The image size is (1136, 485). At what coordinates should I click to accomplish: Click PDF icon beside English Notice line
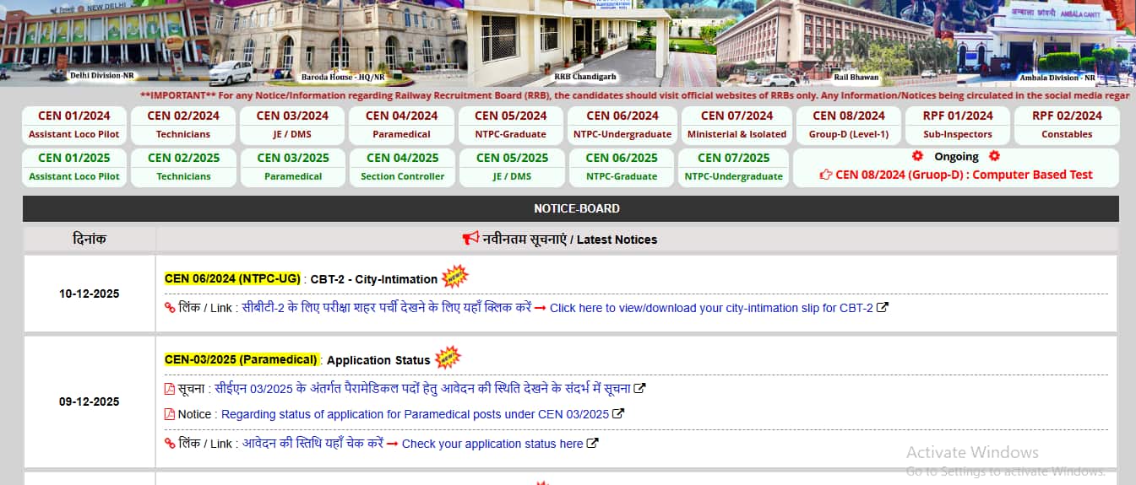tap(170, 414)
